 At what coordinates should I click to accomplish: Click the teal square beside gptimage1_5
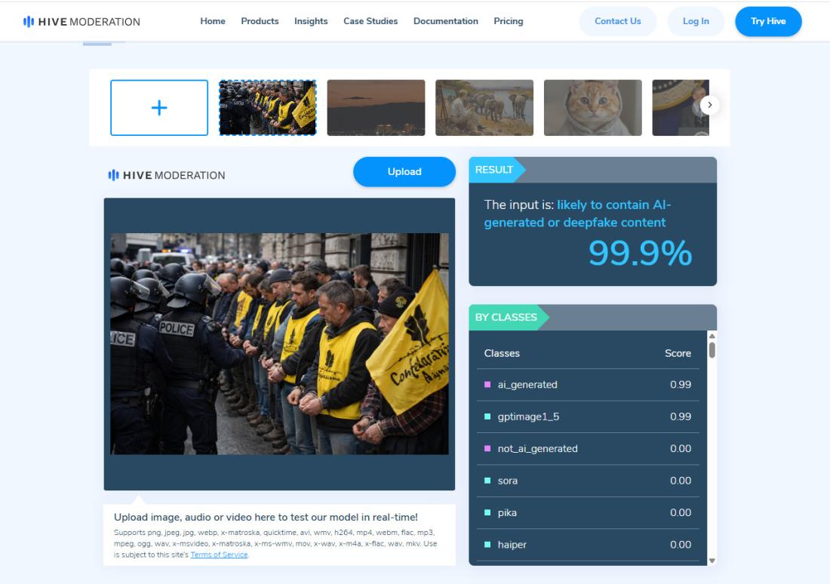(487, 416)
